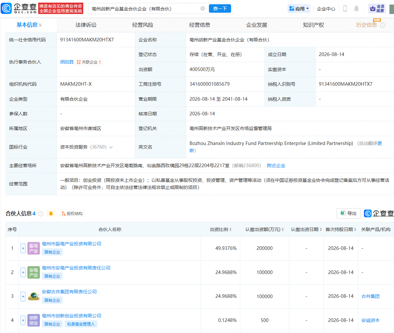Open 企业中心 in the header
The height and width of the screenshot is (333, 394).
326,9
